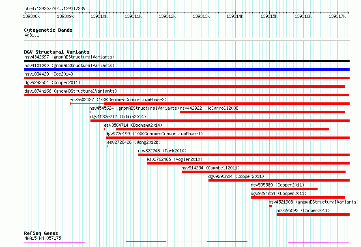The height and width of the screenshot is (247, 361).
Task: Open the nsv514254 (Campbell2011) label
Action: tap(211, 168)
